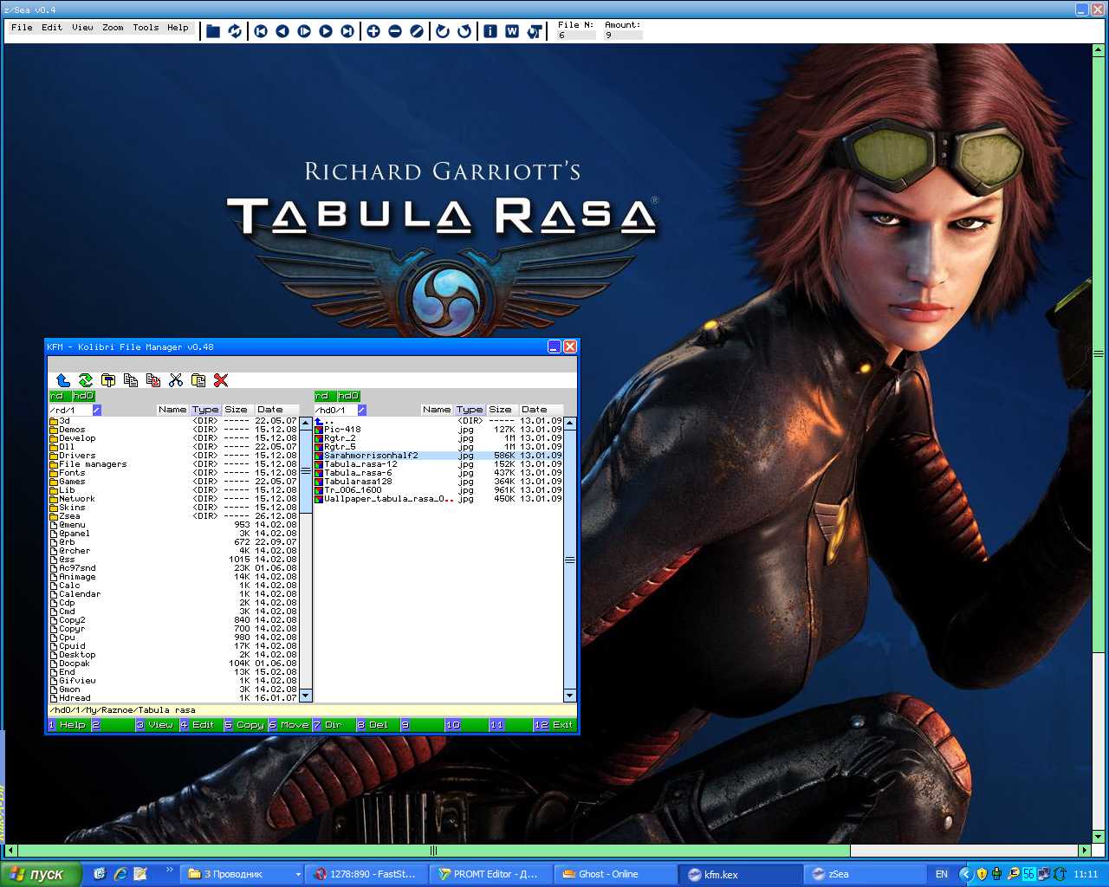
Task: Click the red X delete icon in KFM
Action: click(x=221, y=380)
